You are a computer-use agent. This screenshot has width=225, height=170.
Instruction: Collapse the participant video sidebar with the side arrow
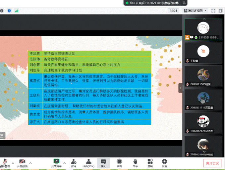click(x=181, y=88)
